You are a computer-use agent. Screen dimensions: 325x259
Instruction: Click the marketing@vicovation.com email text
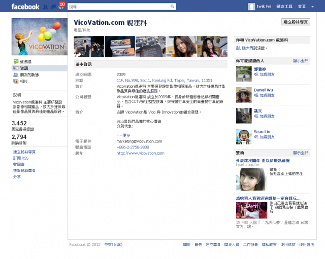click(139, 141)
